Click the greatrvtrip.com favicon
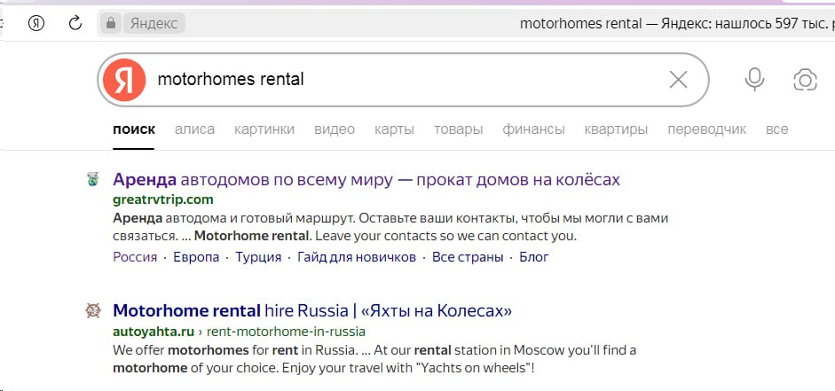Image resolution: width=835 pixels, height=391 pixels. 92,180
